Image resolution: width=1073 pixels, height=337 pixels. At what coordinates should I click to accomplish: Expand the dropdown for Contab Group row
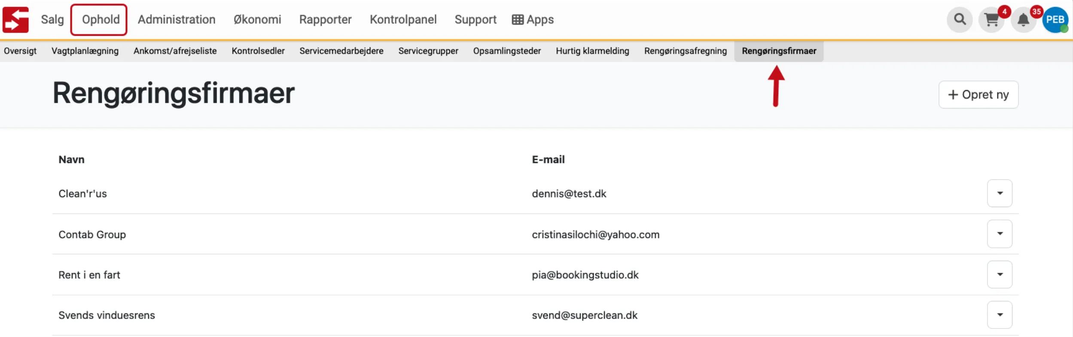click(1000, 234)
